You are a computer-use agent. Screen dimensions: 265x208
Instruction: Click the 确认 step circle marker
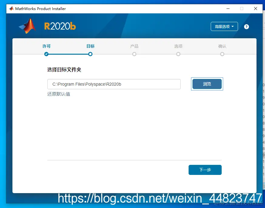point(222,54)
